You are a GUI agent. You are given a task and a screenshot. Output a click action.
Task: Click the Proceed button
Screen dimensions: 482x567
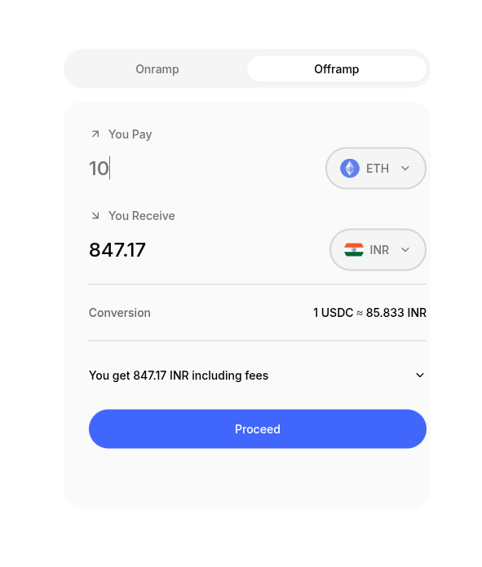coord(258,429)
